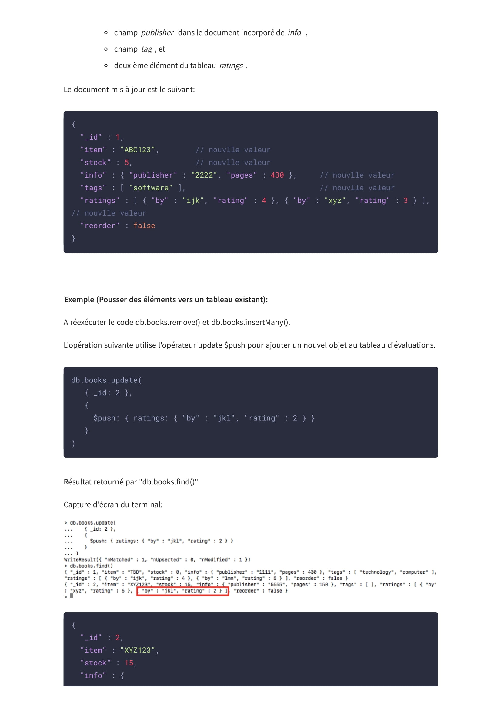Click the $push ratings line in dark code block

[204, 418]
